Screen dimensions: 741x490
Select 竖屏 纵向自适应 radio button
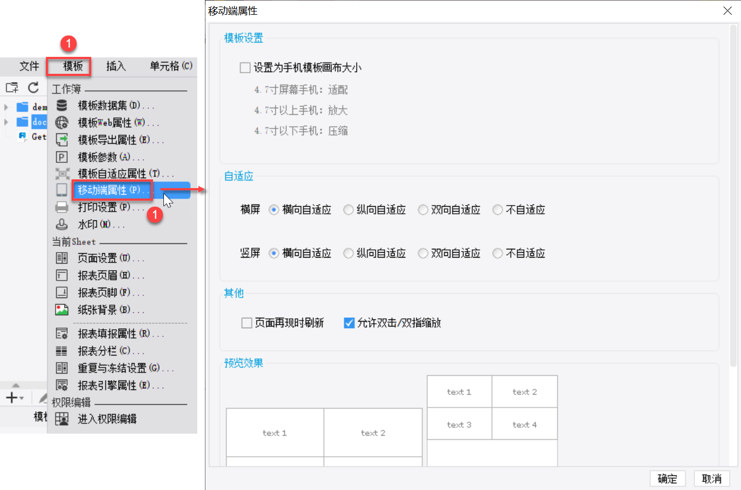[348, 253]
